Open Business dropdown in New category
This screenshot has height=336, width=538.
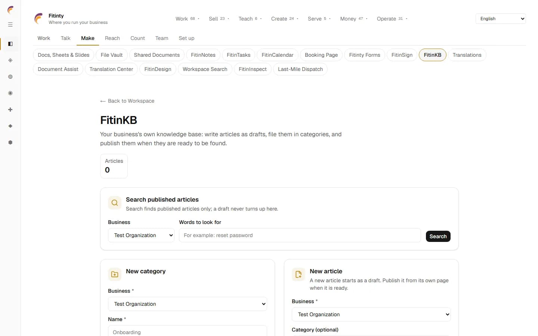(x=188, y=304)
